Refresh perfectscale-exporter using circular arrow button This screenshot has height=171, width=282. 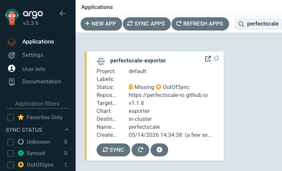click(x=140, y=150)
